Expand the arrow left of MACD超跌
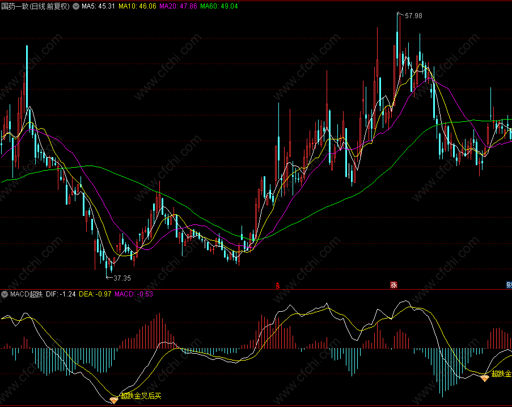The image size is (512, 407). click(x=5, y=294)
